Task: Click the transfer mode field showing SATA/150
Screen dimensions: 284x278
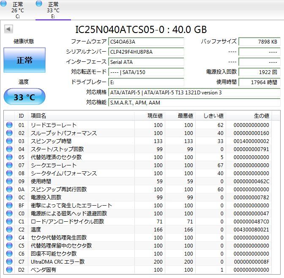Action: (x=146, y=72)
